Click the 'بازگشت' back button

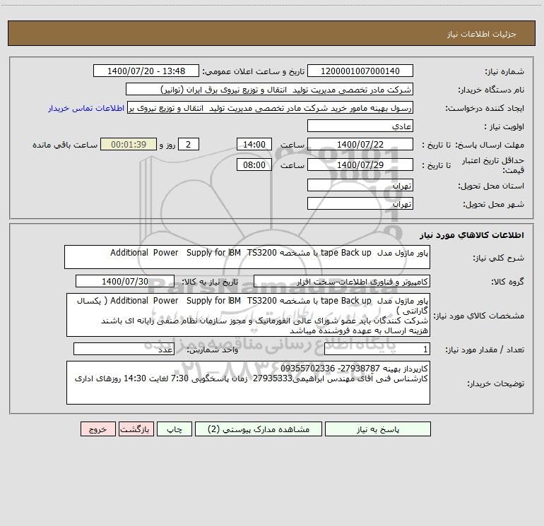136,429
